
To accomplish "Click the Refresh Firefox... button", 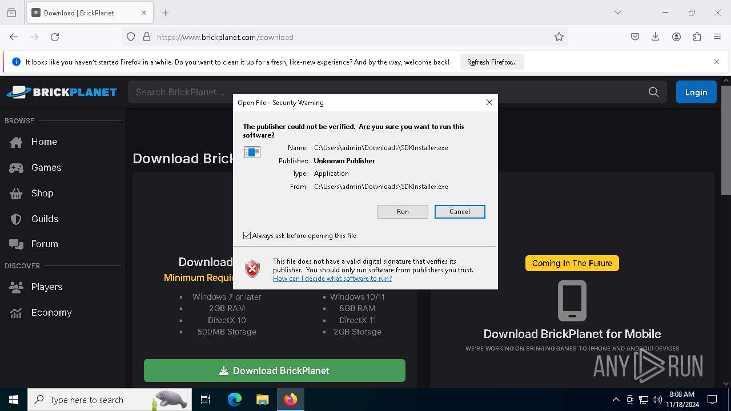I will pyautogui.click(x=492, y=62).
